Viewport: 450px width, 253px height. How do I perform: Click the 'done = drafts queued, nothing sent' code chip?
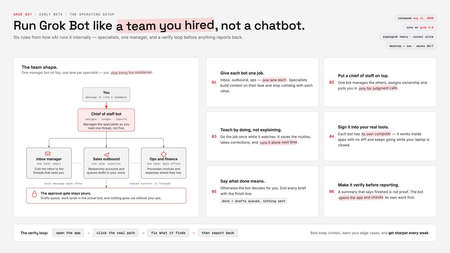253,201
